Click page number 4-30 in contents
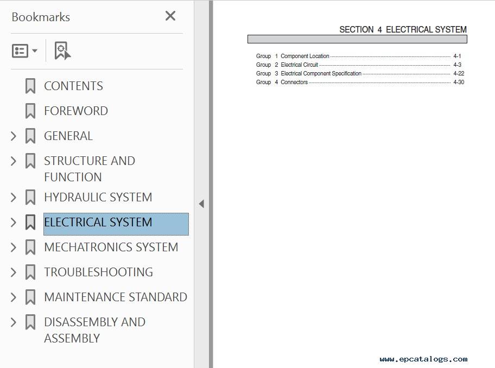495x368 pixels. pyautogui.click(x=459, y=82)
